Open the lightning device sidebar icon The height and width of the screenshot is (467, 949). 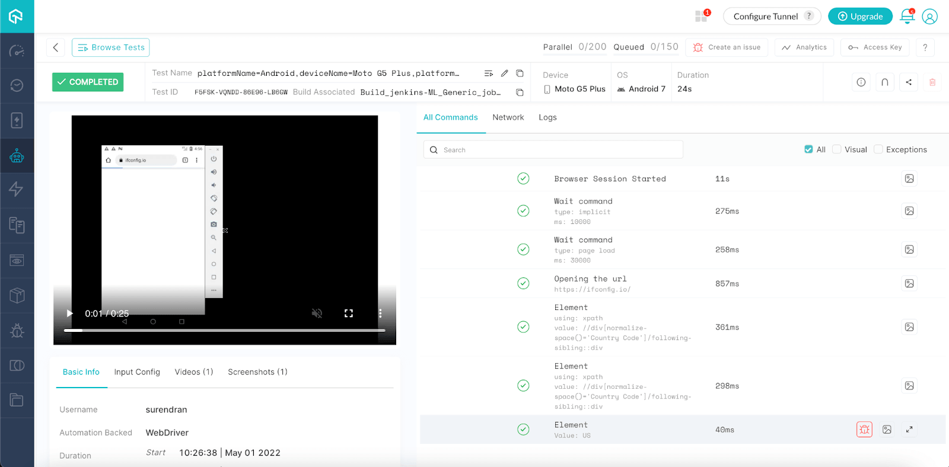tap(17, 121)
